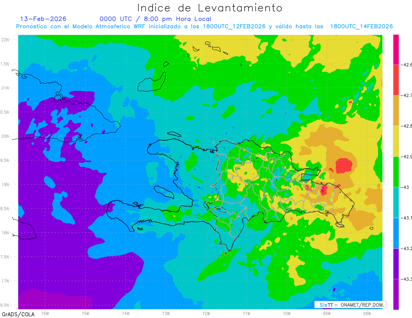
Task: Pick the violet bottom legend segment below -43.3
Action: coord(396,294)
